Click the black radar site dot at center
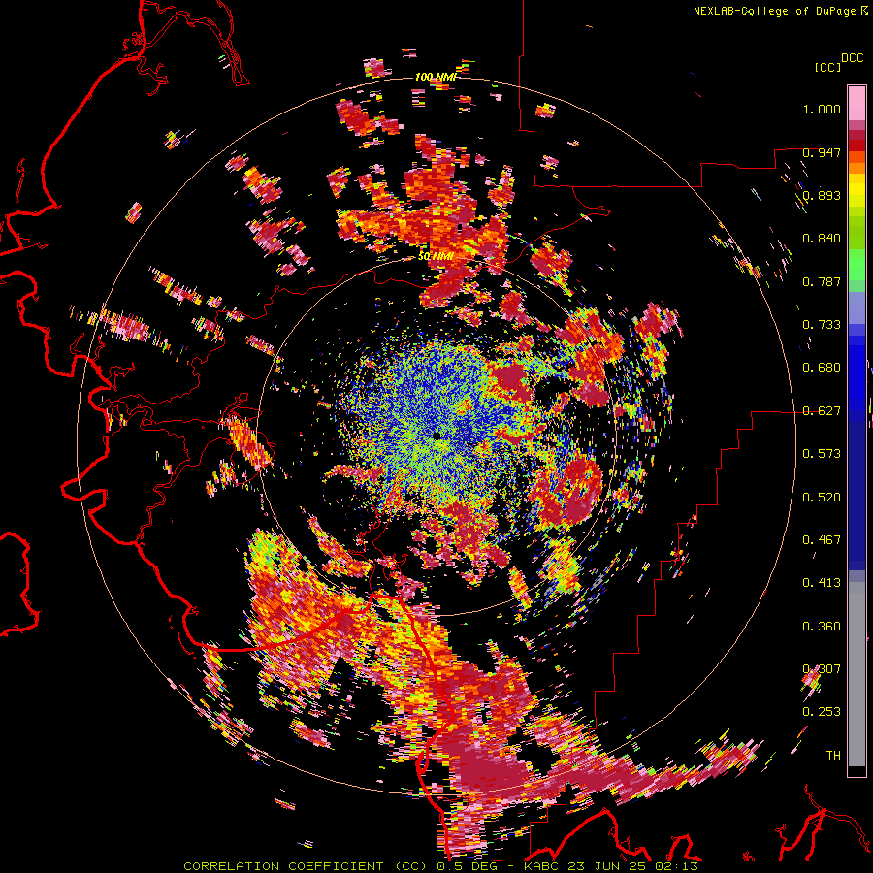 coord(436,436)
